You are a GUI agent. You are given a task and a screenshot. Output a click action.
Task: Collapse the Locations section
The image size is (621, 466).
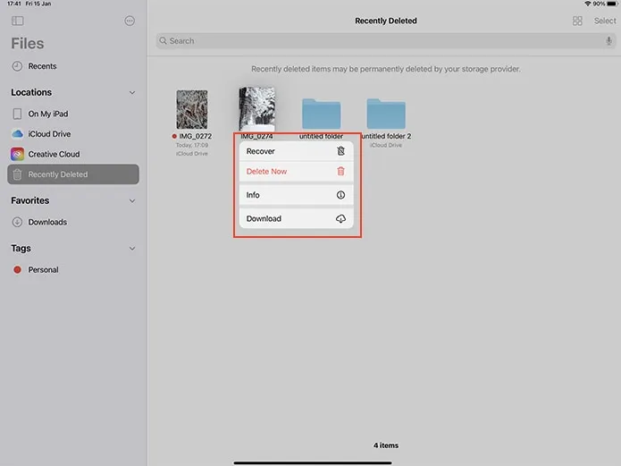pyautogui.click(x=132, y=92)
